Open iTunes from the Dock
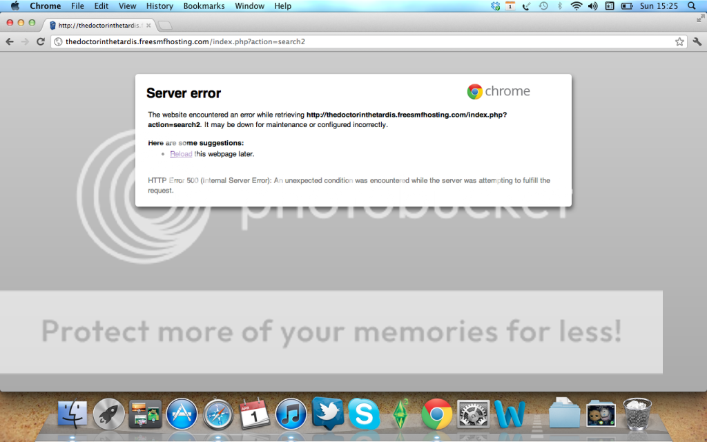 pos(291,414)
